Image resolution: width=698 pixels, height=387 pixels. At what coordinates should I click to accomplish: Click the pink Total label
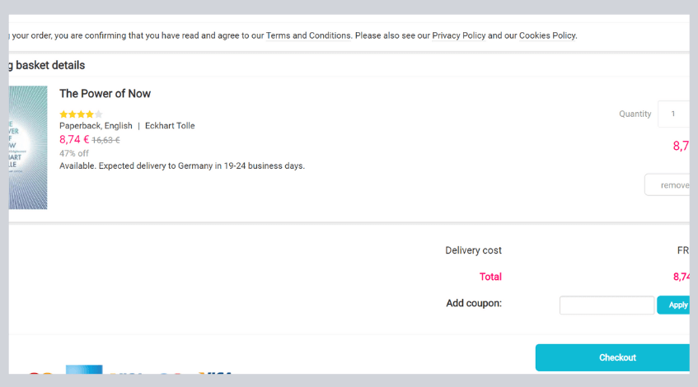[490, 277]
